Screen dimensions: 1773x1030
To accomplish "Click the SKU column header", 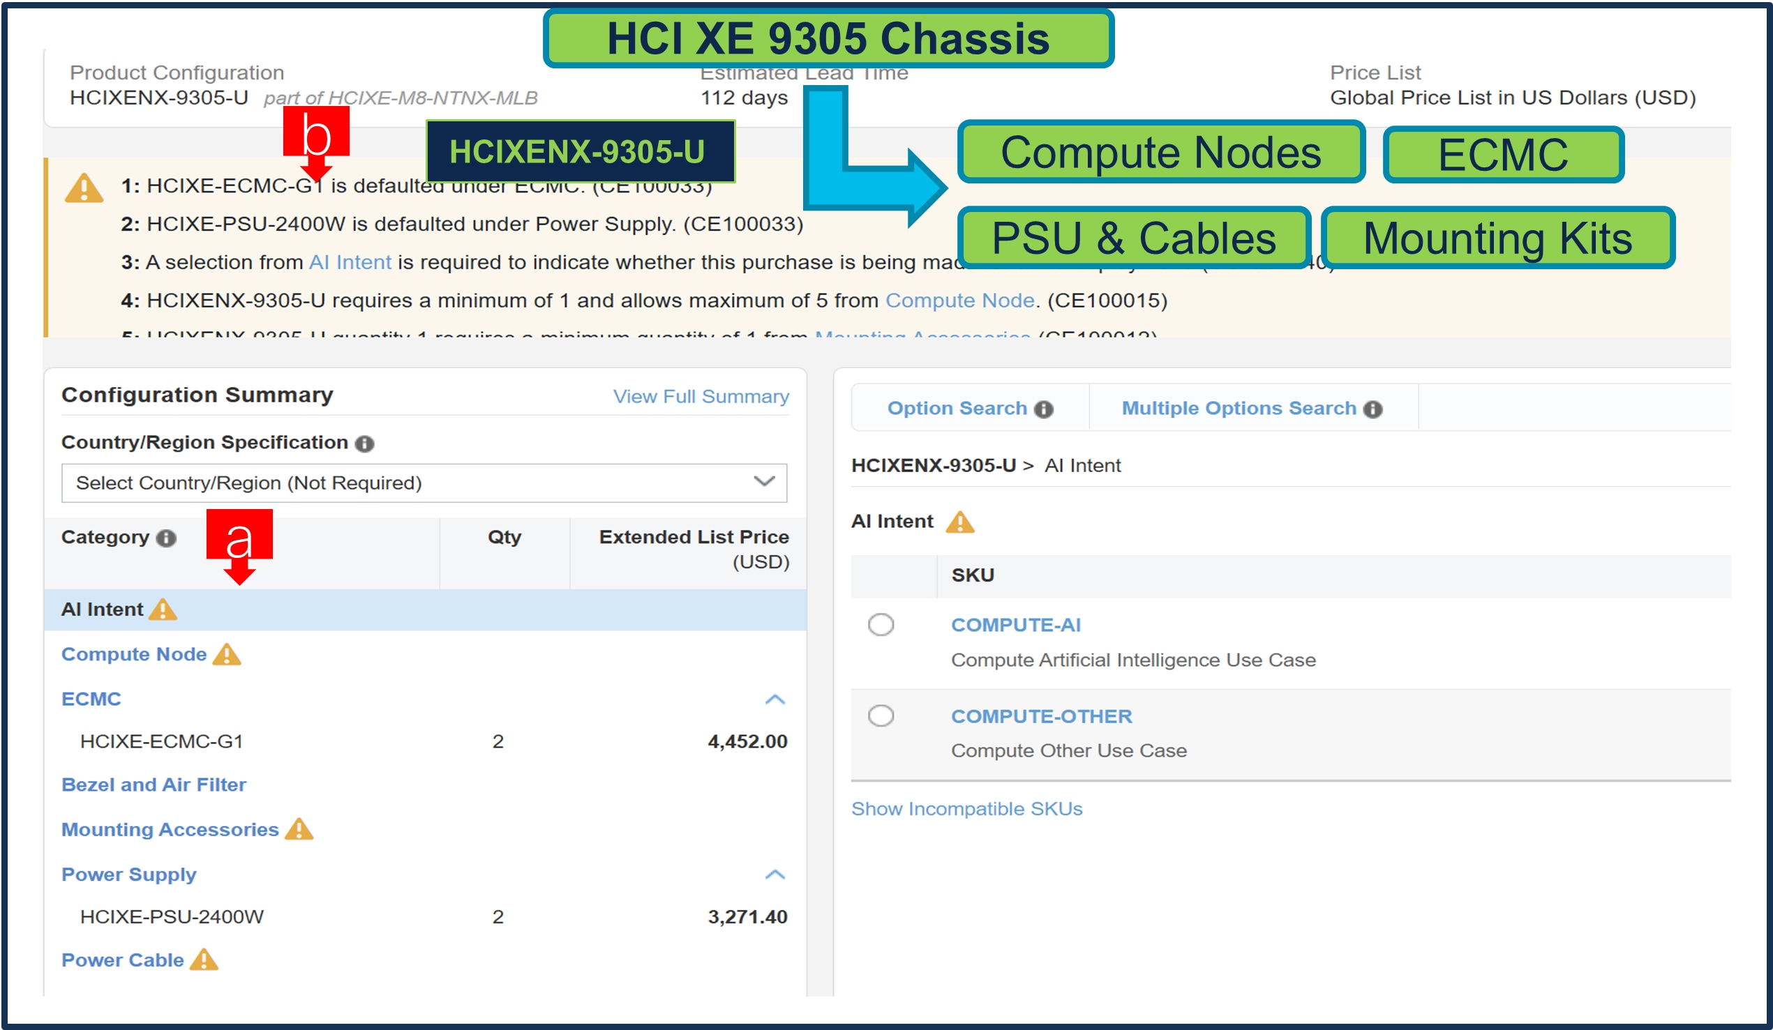I will 973,576.
